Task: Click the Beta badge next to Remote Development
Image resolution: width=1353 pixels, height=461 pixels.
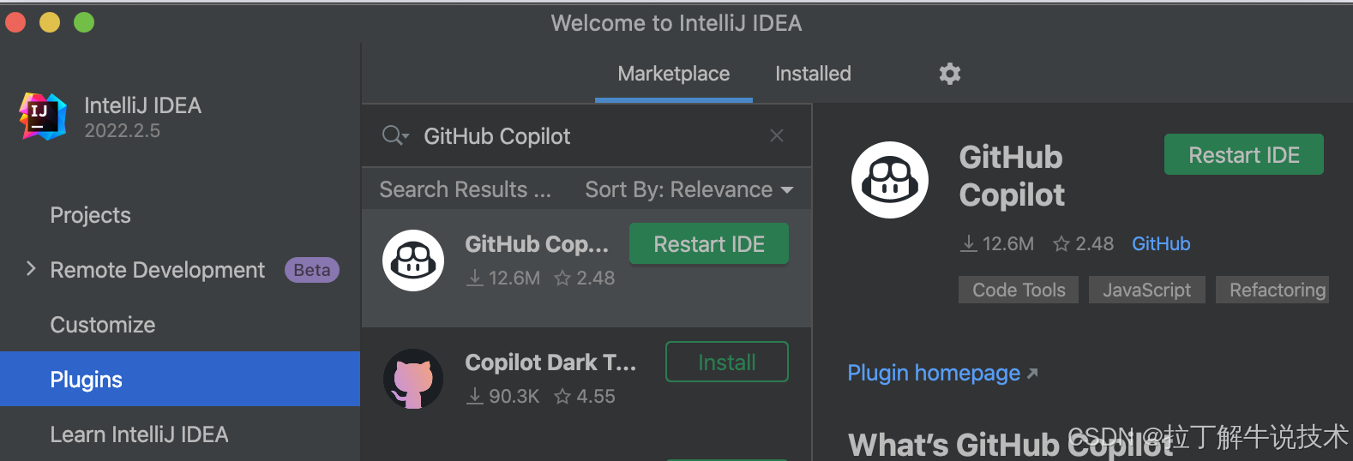Action: pos(312,270)
